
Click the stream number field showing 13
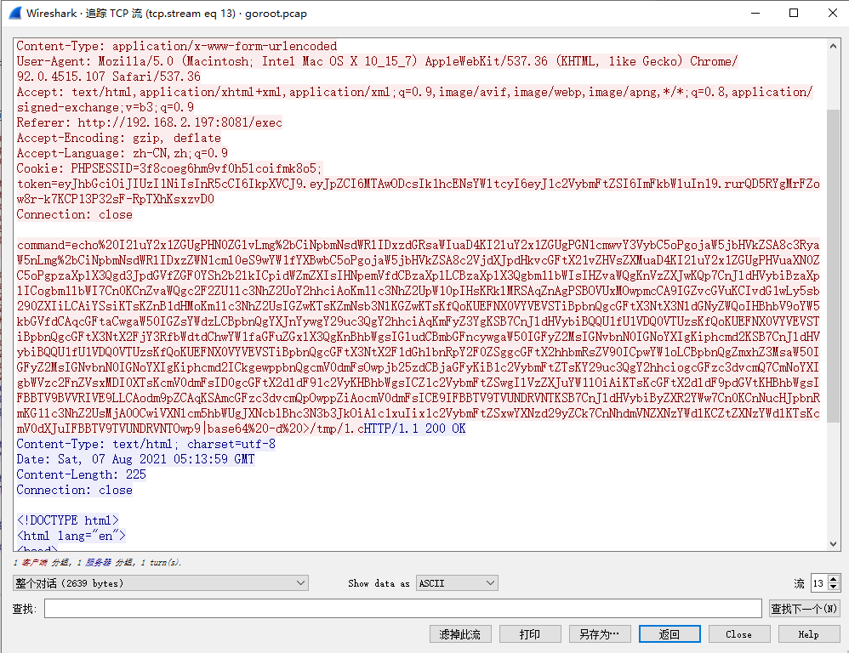tap(819, 583)
